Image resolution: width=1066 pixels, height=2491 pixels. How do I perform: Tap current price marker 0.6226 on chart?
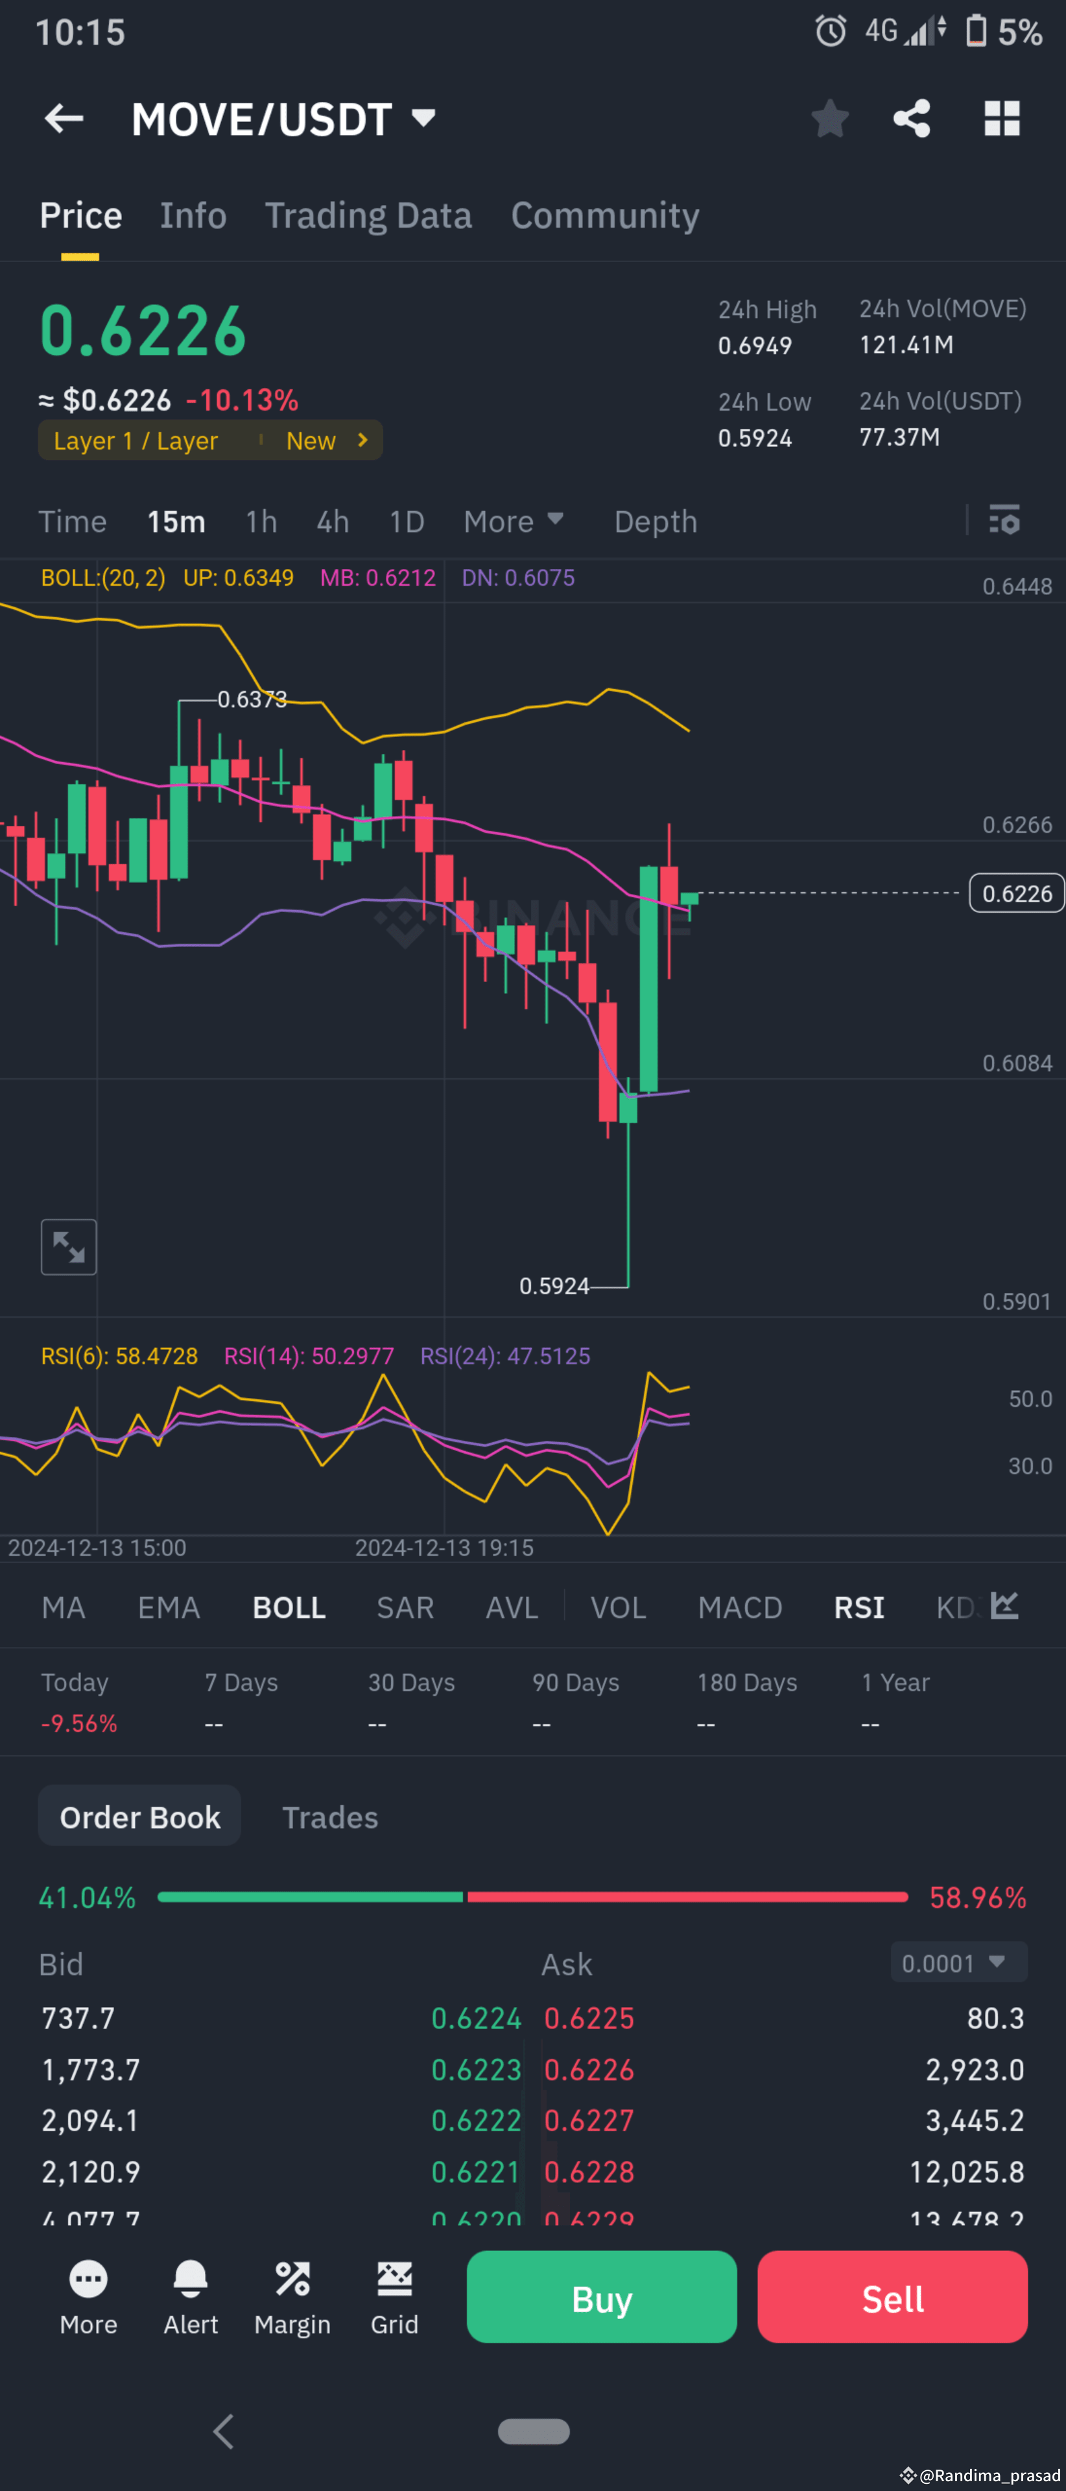click(1017, 893)
